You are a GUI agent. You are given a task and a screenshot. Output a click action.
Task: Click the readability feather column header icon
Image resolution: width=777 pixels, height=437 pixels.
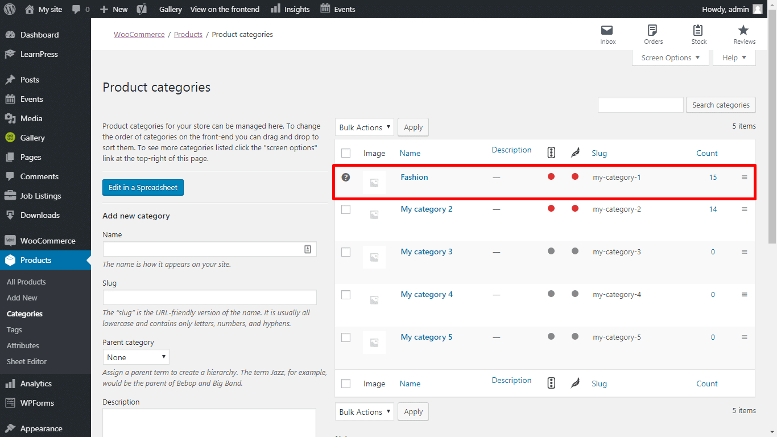[x=575, y=152]
